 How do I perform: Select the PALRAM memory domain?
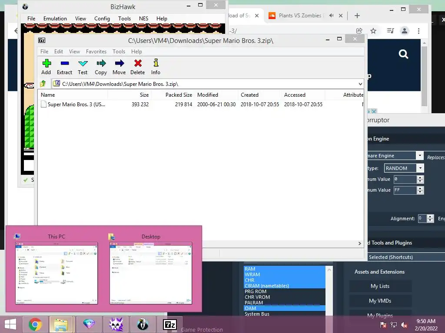click(284, 303)
